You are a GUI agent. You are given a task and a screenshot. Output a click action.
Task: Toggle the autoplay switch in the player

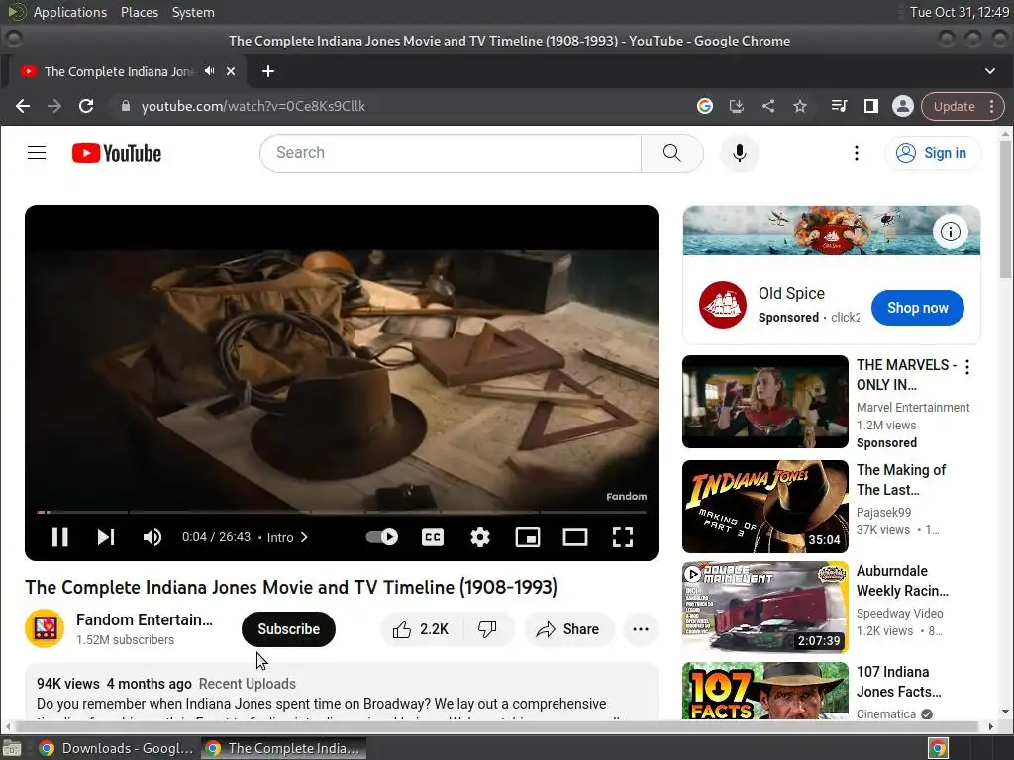tap(382, 537)
